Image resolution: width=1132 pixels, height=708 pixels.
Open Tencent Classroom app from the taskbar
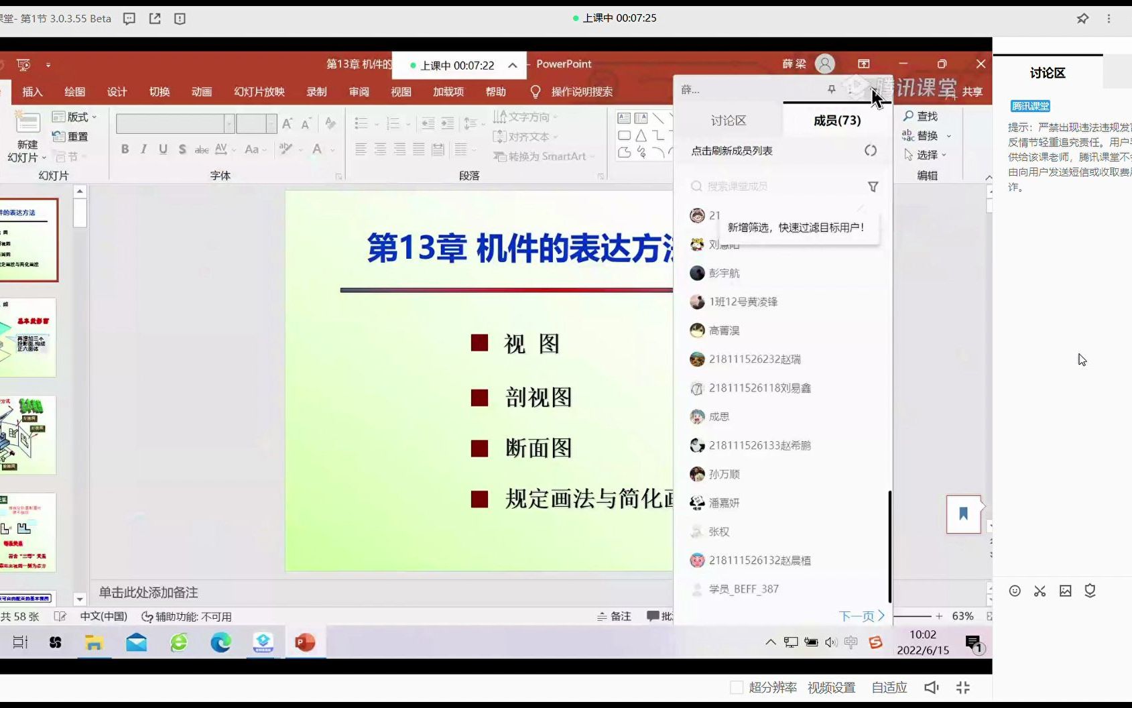(263, 642)
